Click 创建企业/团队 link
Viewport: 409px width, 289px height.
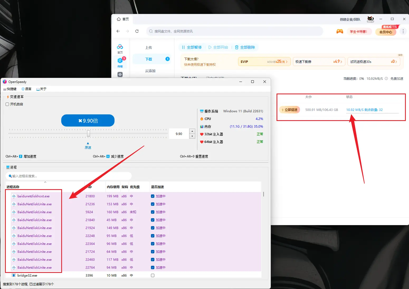[x=350, y=20]
